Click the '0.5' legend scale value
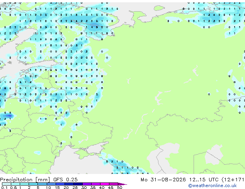245x189 pixels. pyautogui.click(x=14, y=187)
